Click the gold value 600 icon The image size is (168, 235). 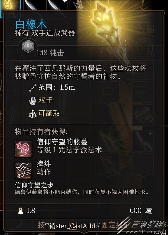(149, 211)
